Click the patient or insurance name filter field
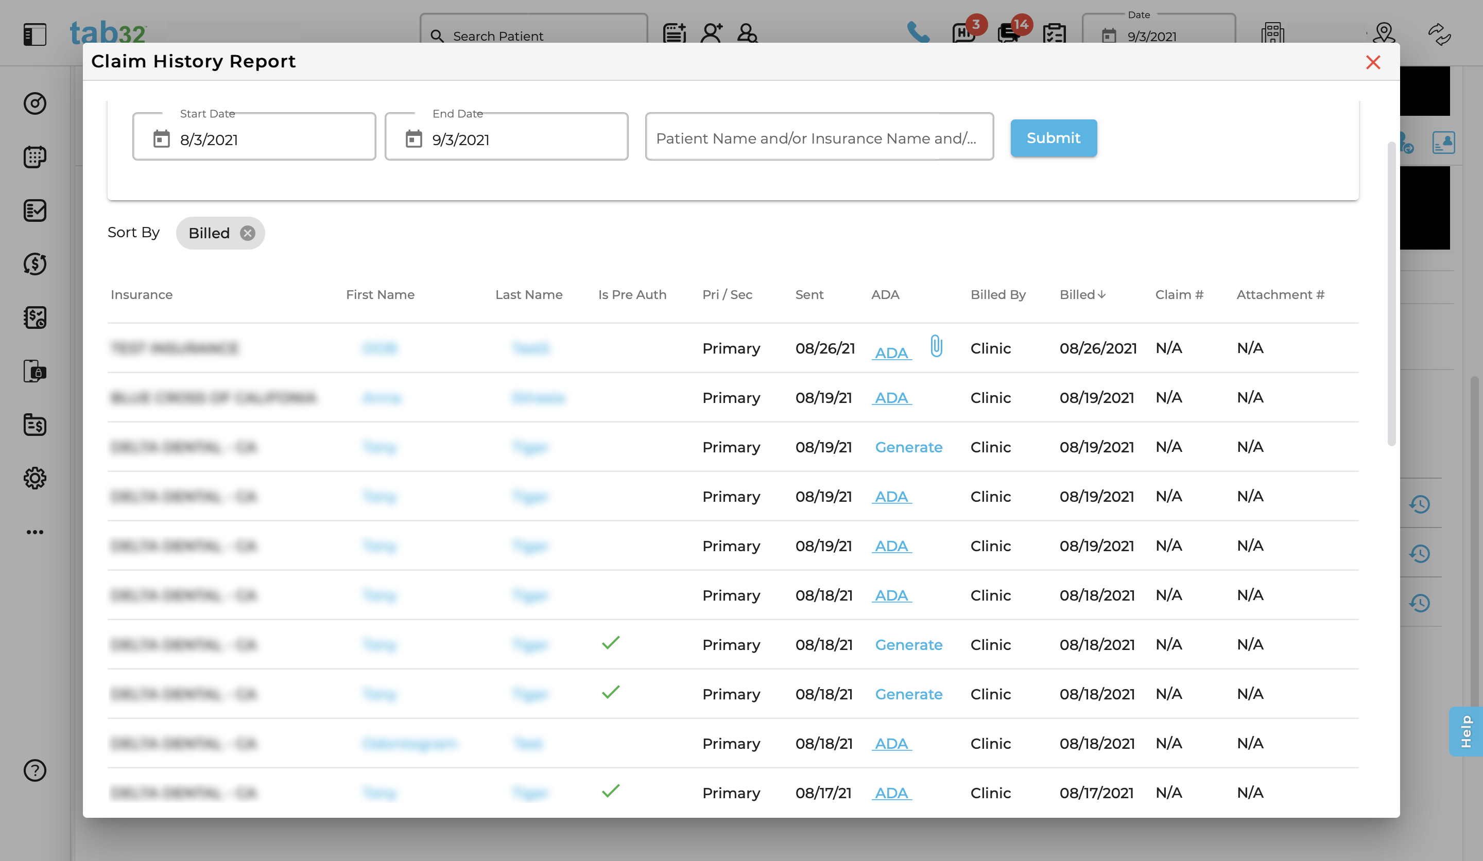The height and width of the screenshot is (861, 1483). pyautogui.click(x=819, y=137)
